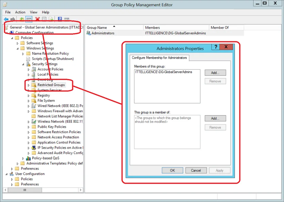Screen dimensions: 284x202
Task: Click the Security Settings tree icon
Action: [28, 64]
